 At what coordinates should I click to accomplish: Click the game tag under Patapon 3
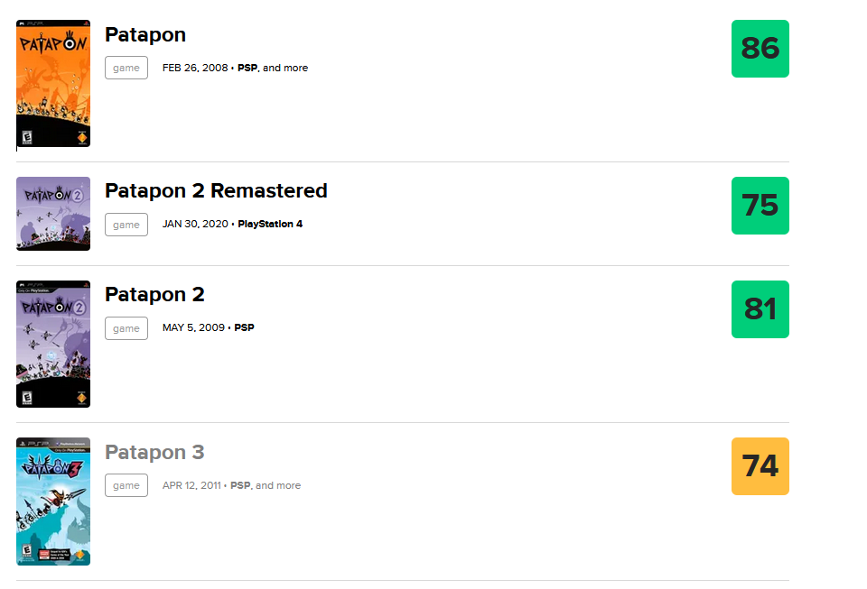[126, 485]
